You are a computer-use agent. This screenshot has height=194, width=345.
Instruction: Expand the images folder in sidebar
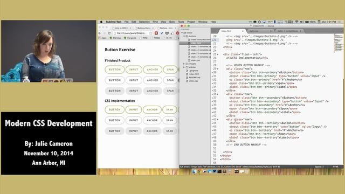pyautogui.click(x=184, y=64)
